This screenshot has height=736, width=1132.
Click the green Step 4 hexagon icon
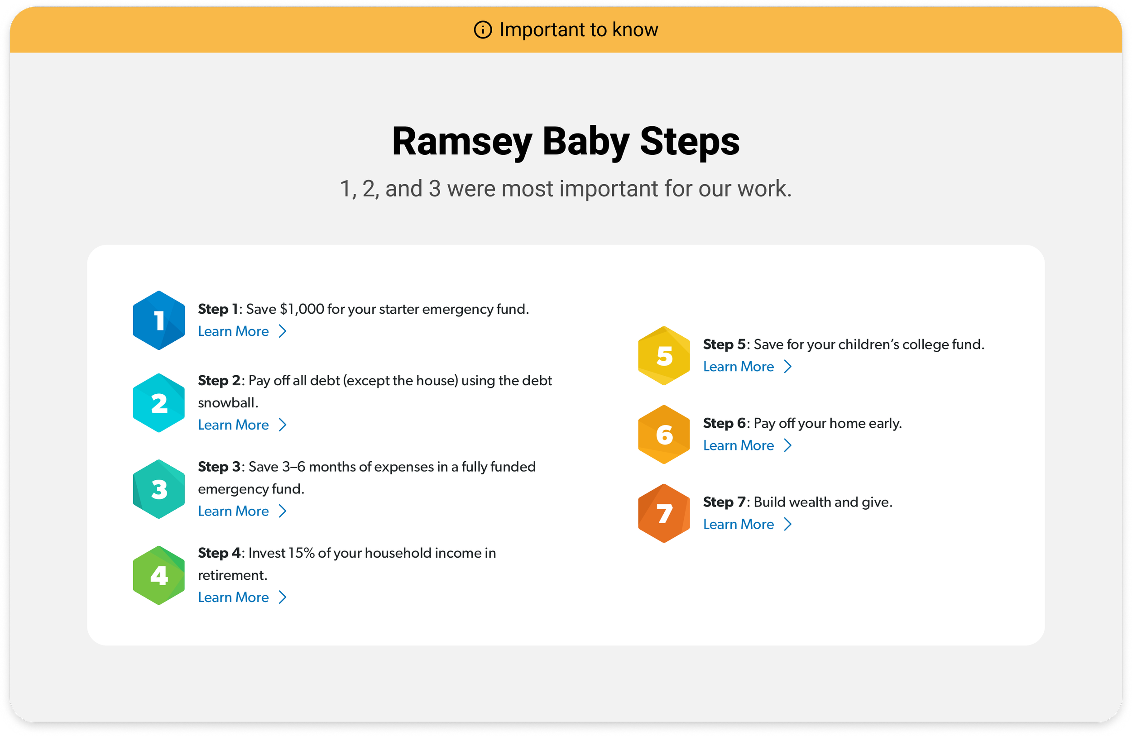pos(159,575)
